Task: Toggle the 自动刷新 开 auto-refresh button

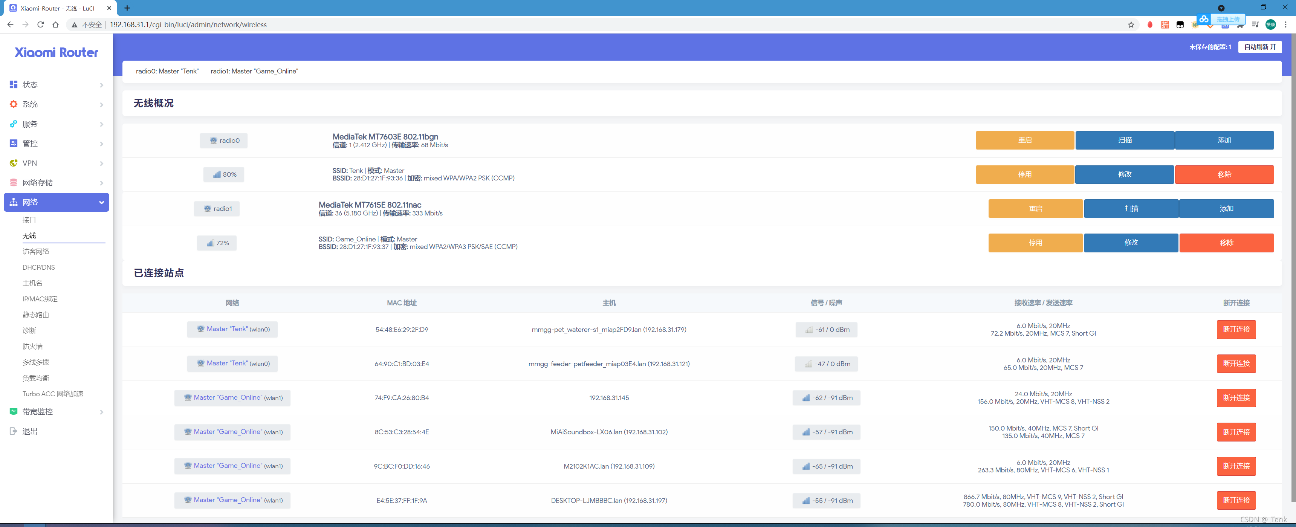Action: pos(1259,47)
